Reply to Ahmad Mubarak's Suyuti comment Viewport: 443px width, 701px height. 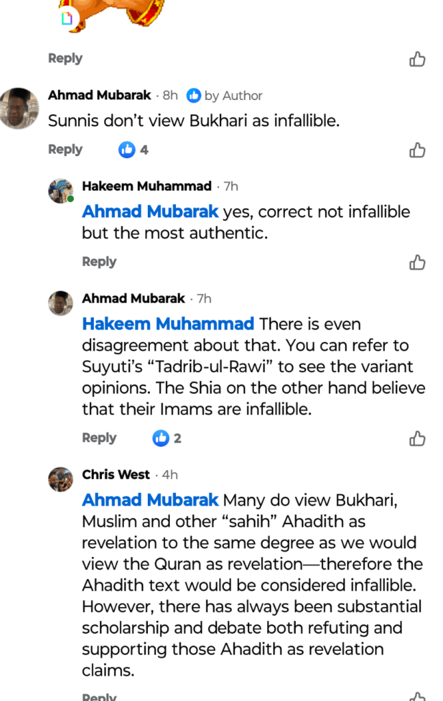click(99, 438)
